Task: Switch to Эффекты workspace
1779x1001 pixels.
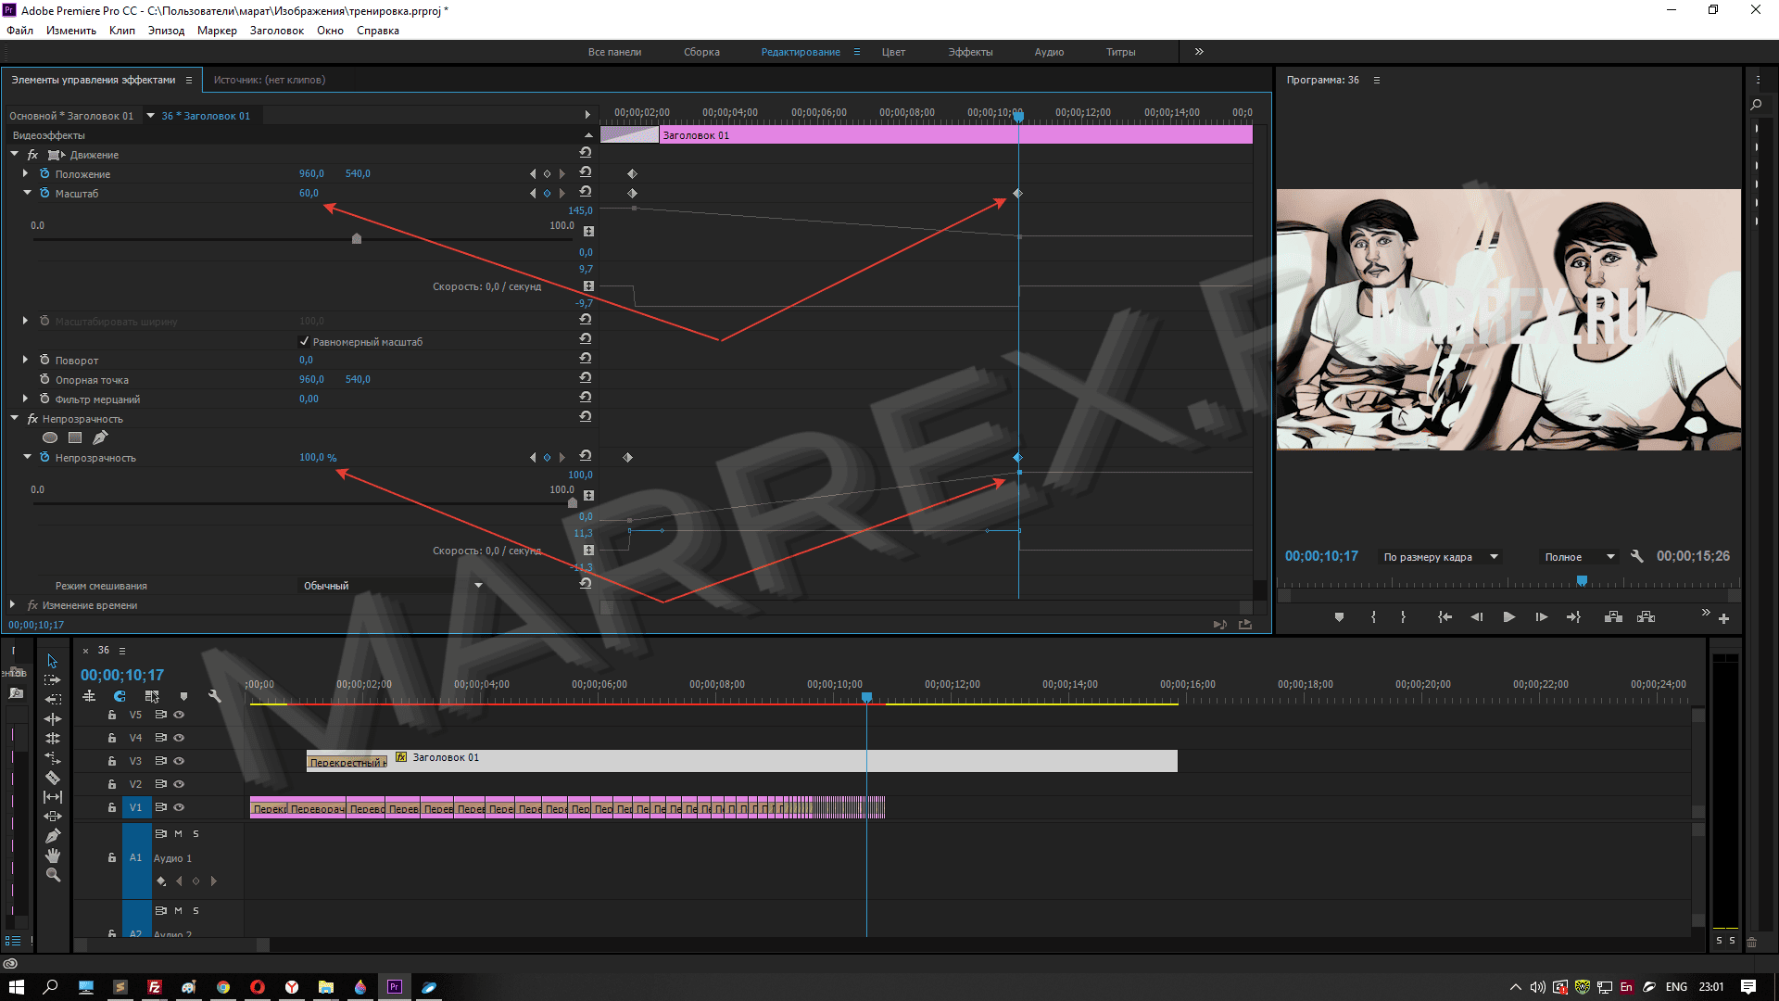Action: (x=970, y=52)
